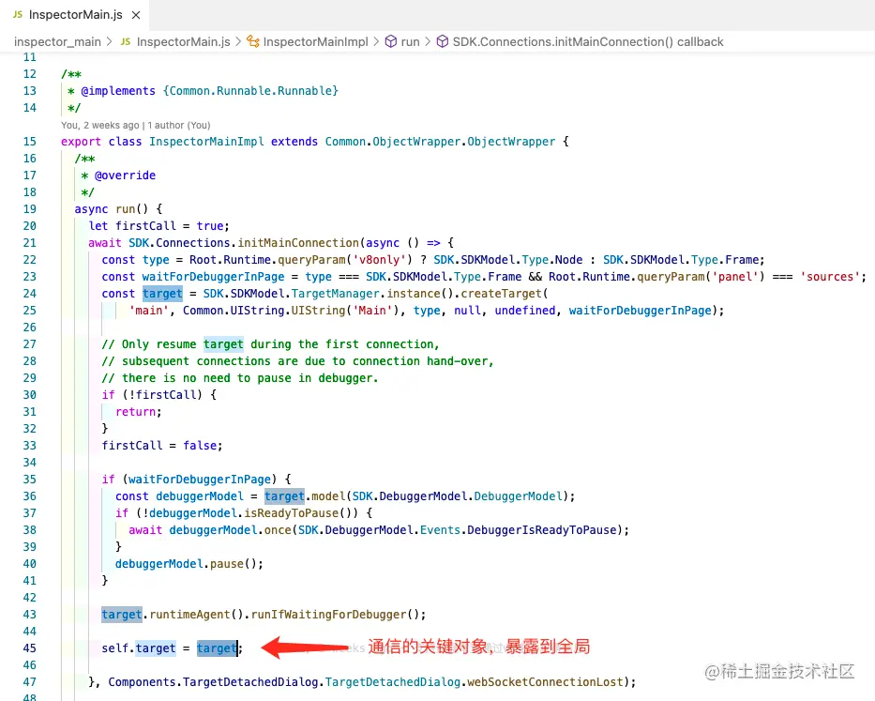The image size is (875, 701).
Task: Click method cube icon before run
Action: point(391,42)
